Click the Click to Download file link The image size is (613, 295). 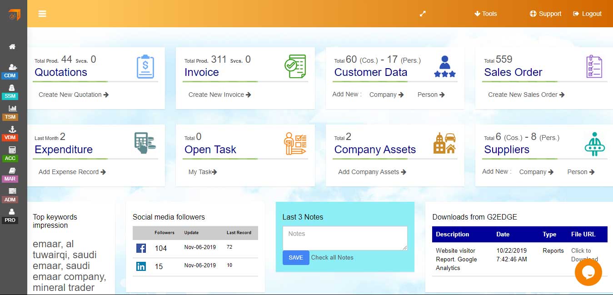pos(585,255)
